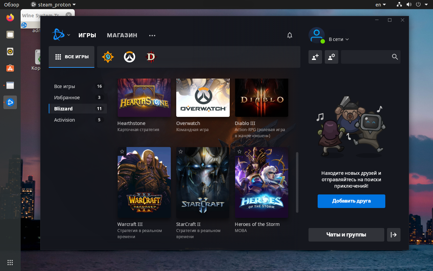Open the Overwatch game tile
Image resolution: width=433 pixels, height=271 pixels.
[x=203, y=98]
